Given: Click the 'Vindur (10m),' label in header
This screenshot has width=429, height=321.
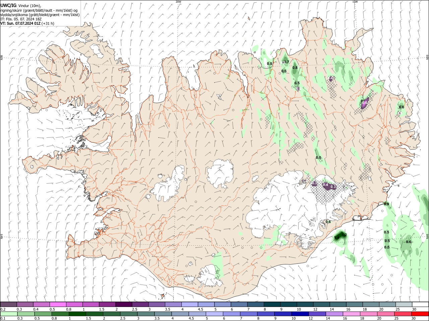Looking at the screenshot, I should coord(29,5).
